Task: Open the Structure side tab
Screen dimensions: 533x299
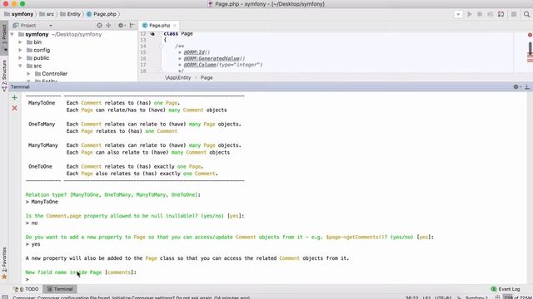Action: point(4,76)
